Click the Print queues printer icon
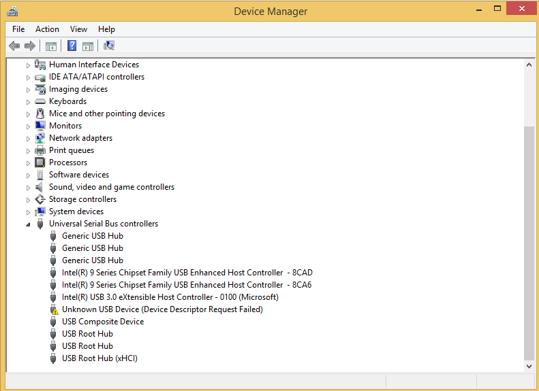Image resolution: width=539 pixels, height=391 pixels. click(40, 150)
